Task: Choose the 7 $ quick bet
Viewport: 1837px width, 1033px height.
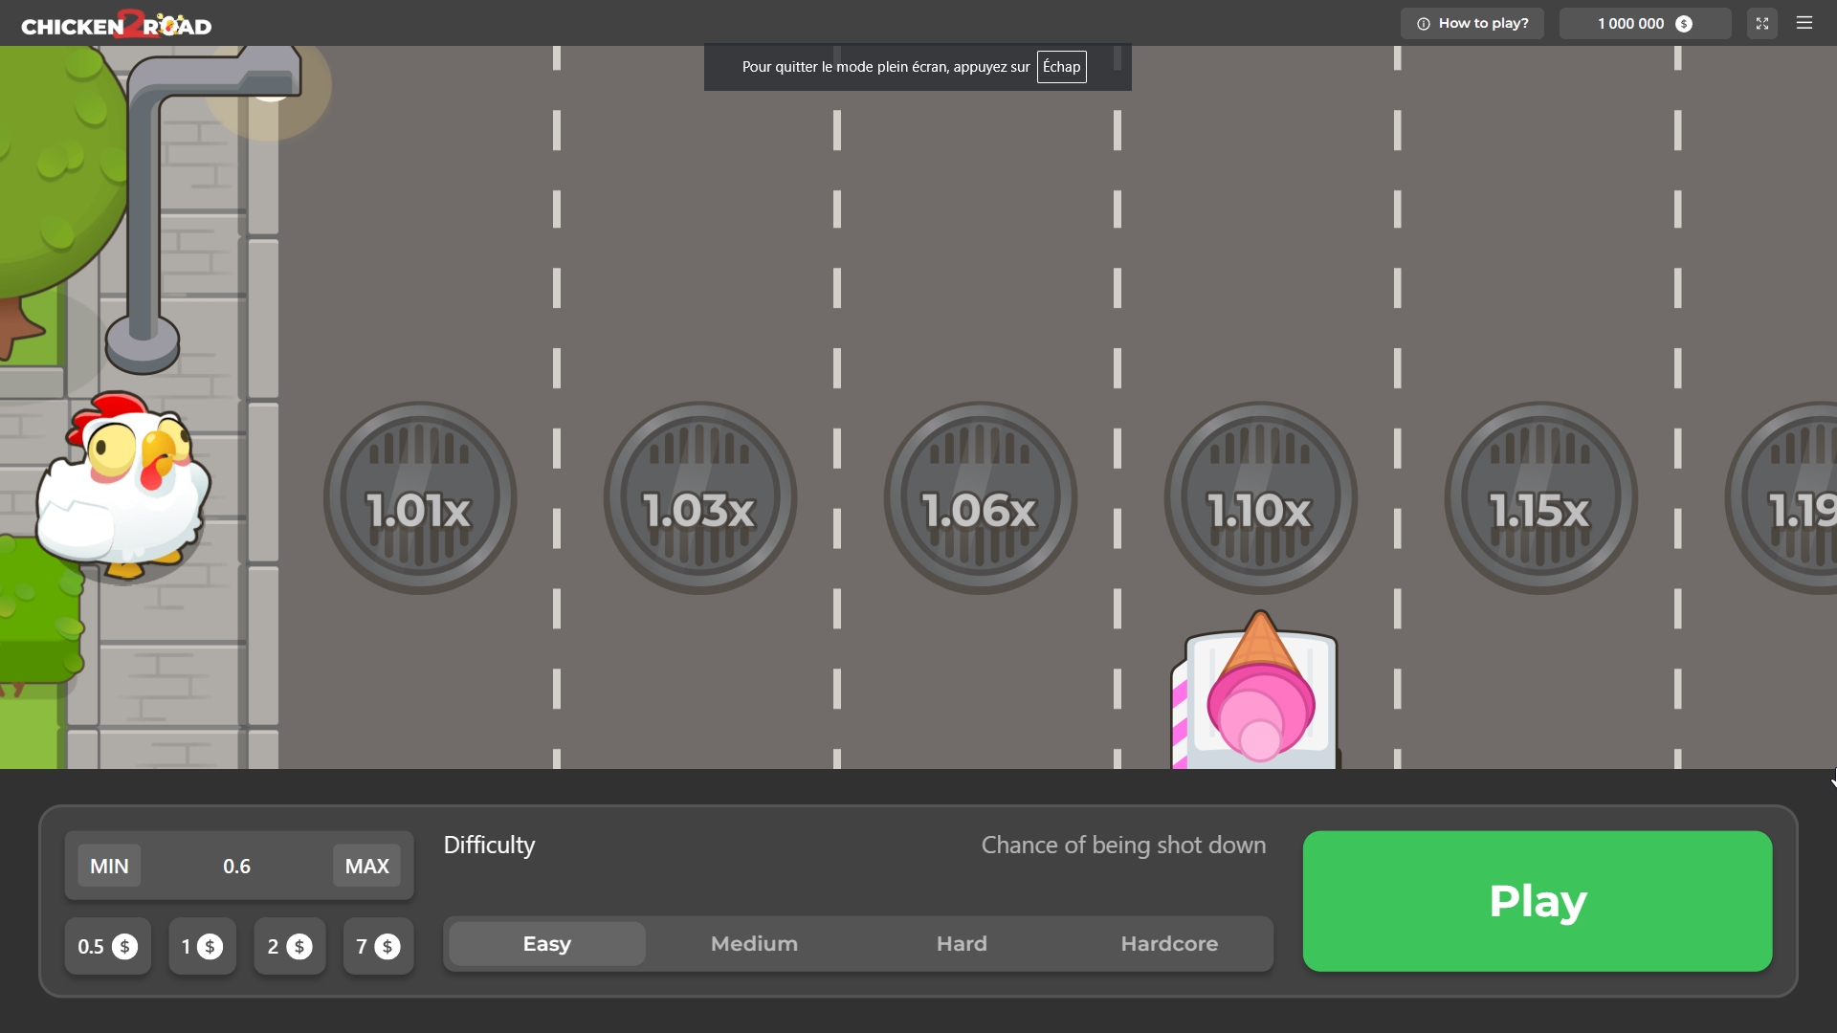Action: pyautogui.click(x=378, y=946)
